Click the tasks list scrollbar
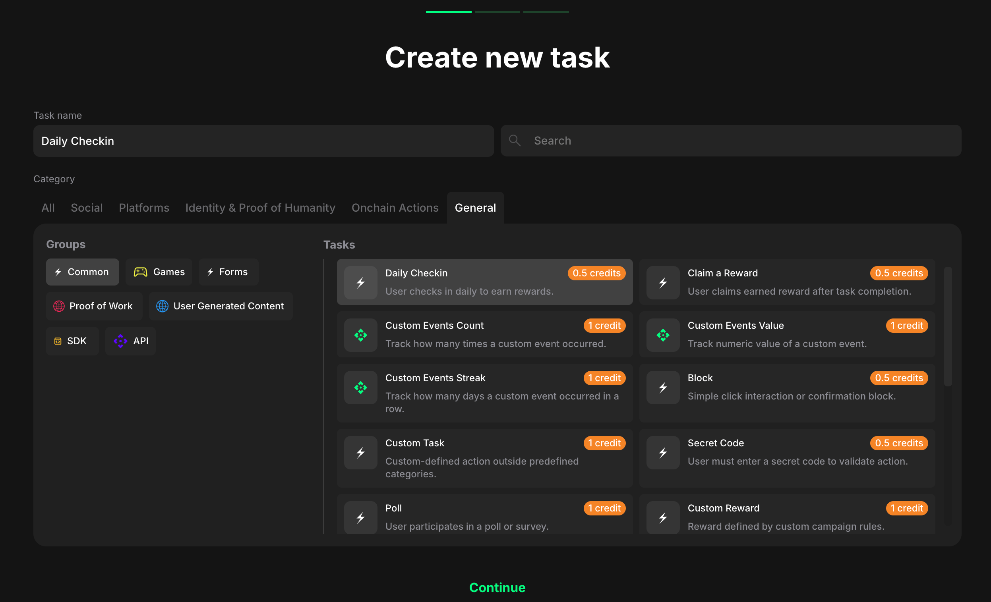 click(948, 326)
